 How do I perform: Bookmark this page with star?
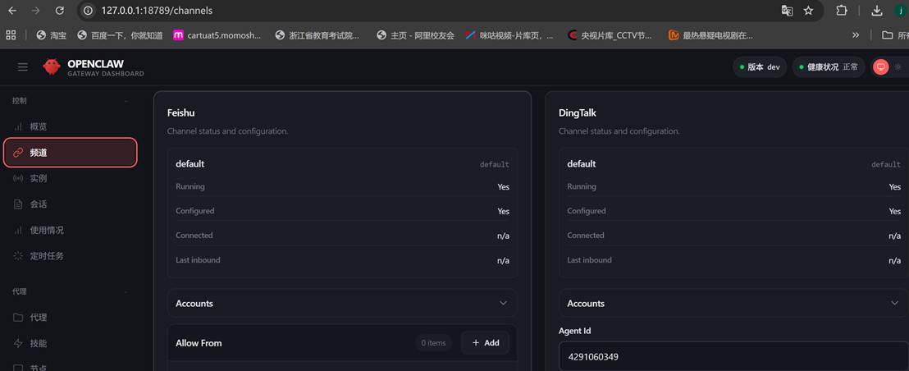point(808,11)
